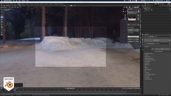This screenshot has width=171, height=96.
Task: Toggle Viewport Denoising checkbox
Action: coord(155,51)
